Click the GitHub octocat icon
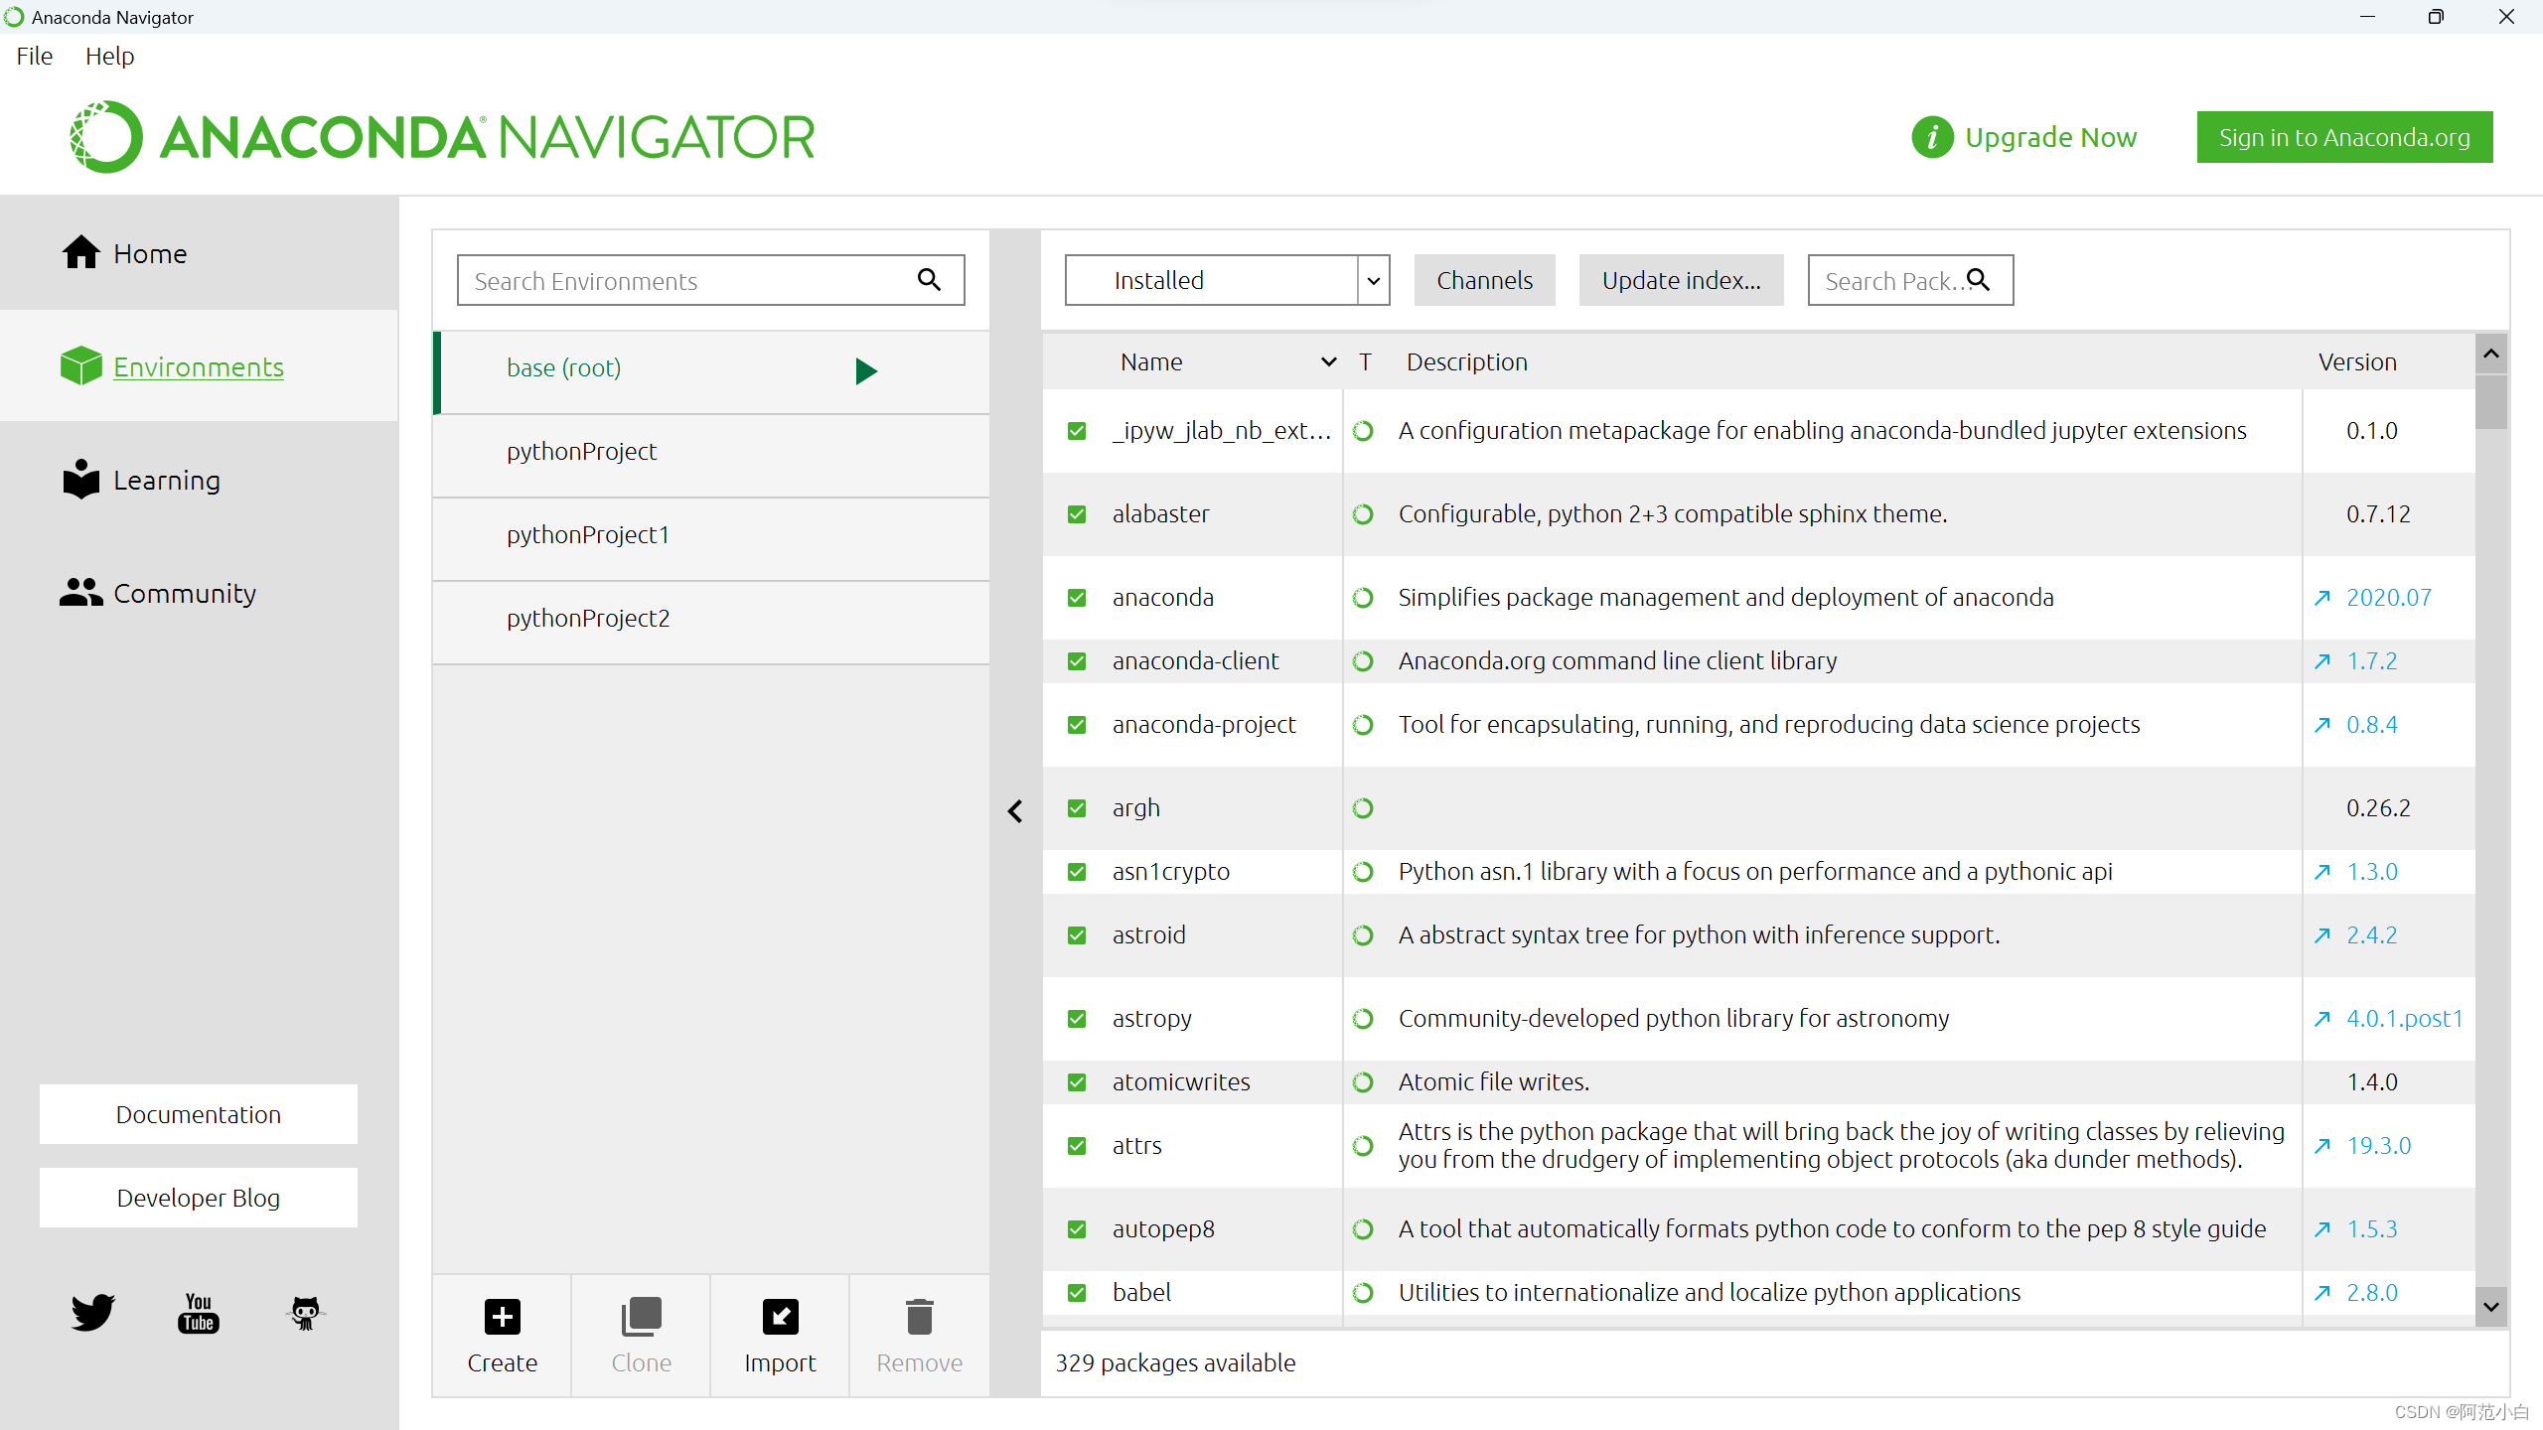This screenshot has width=2543, height=1430. pyautogui.click(x=305, y=1312)
